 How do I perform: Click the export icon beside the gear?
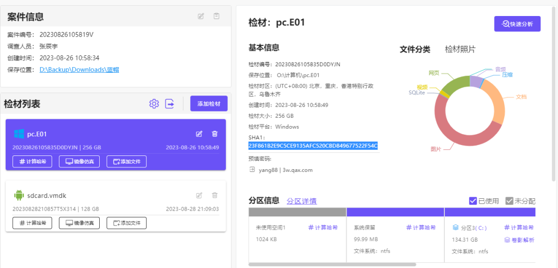coord(170,104)
